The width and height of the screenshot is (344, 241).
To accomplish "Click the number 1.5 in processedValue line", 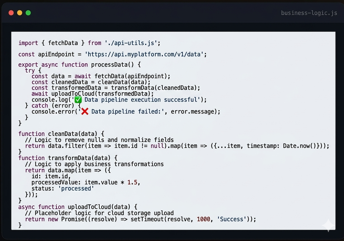I will 132,182.
